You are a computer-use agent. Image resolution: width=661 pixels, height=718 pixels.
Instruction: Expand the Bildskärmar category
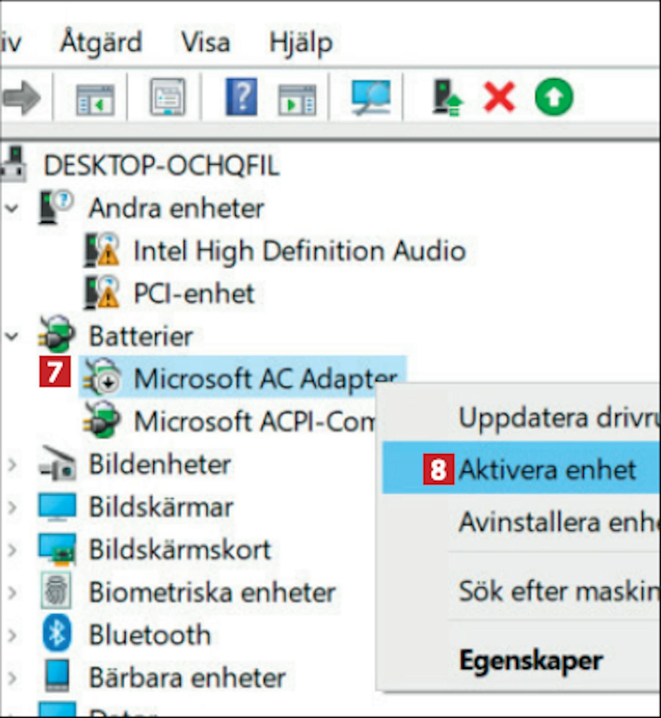pos(12,507)
